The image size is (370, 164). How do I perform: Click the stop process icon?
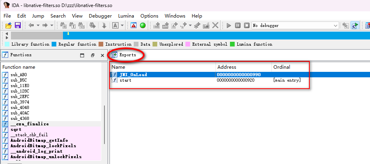click(246, 25)
